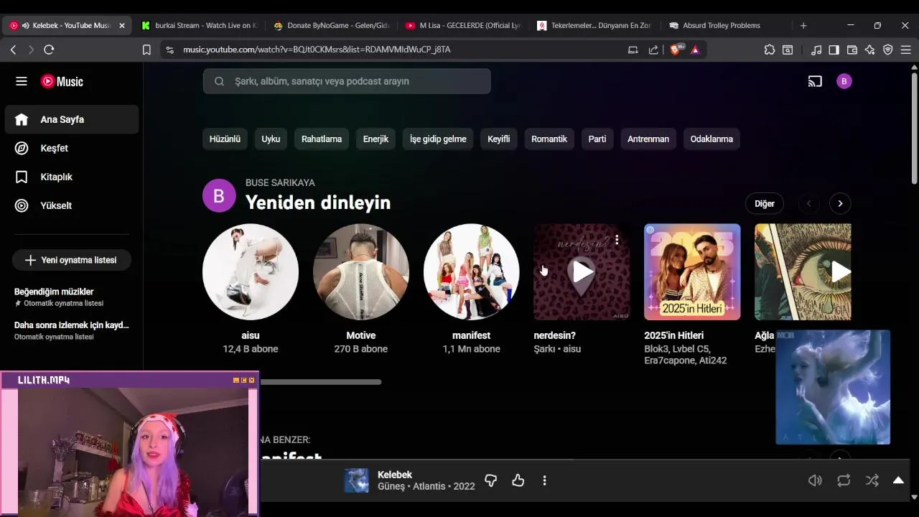The height and width of the screenshot is (517, 919).
Task: Click the share icon in address bar
Action: coord(653,50)
